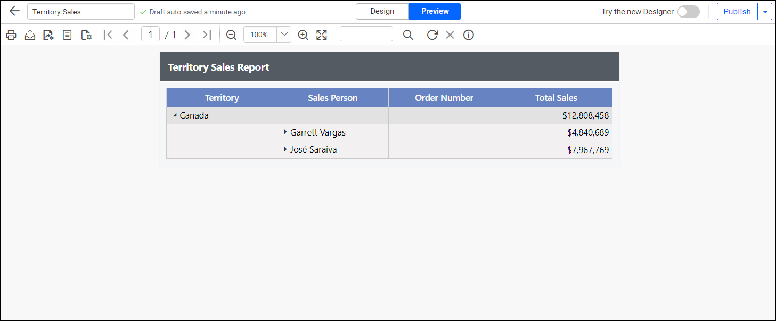
Task: Expand the Garrett Vargas row
Action: [285, 132]
